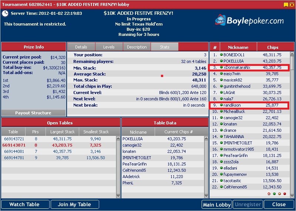296x211 pixels.
Task: Click green status dot beside tacotastic
Action: click(x=221, y=181)
